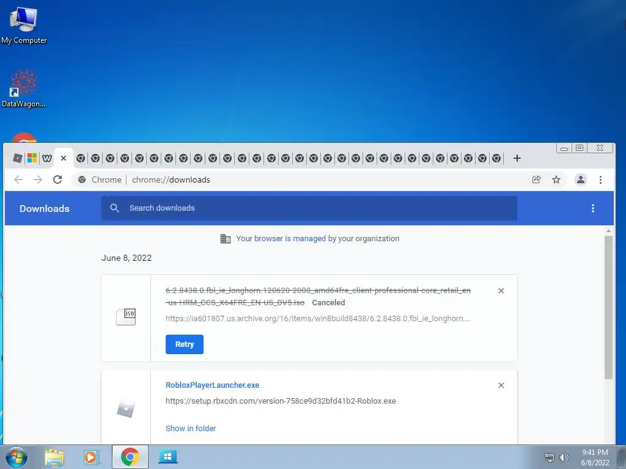This screenshot has width=626, height=469.
Task: Click the taskbar clock 9:41 PM
Action: click(595, 457)
